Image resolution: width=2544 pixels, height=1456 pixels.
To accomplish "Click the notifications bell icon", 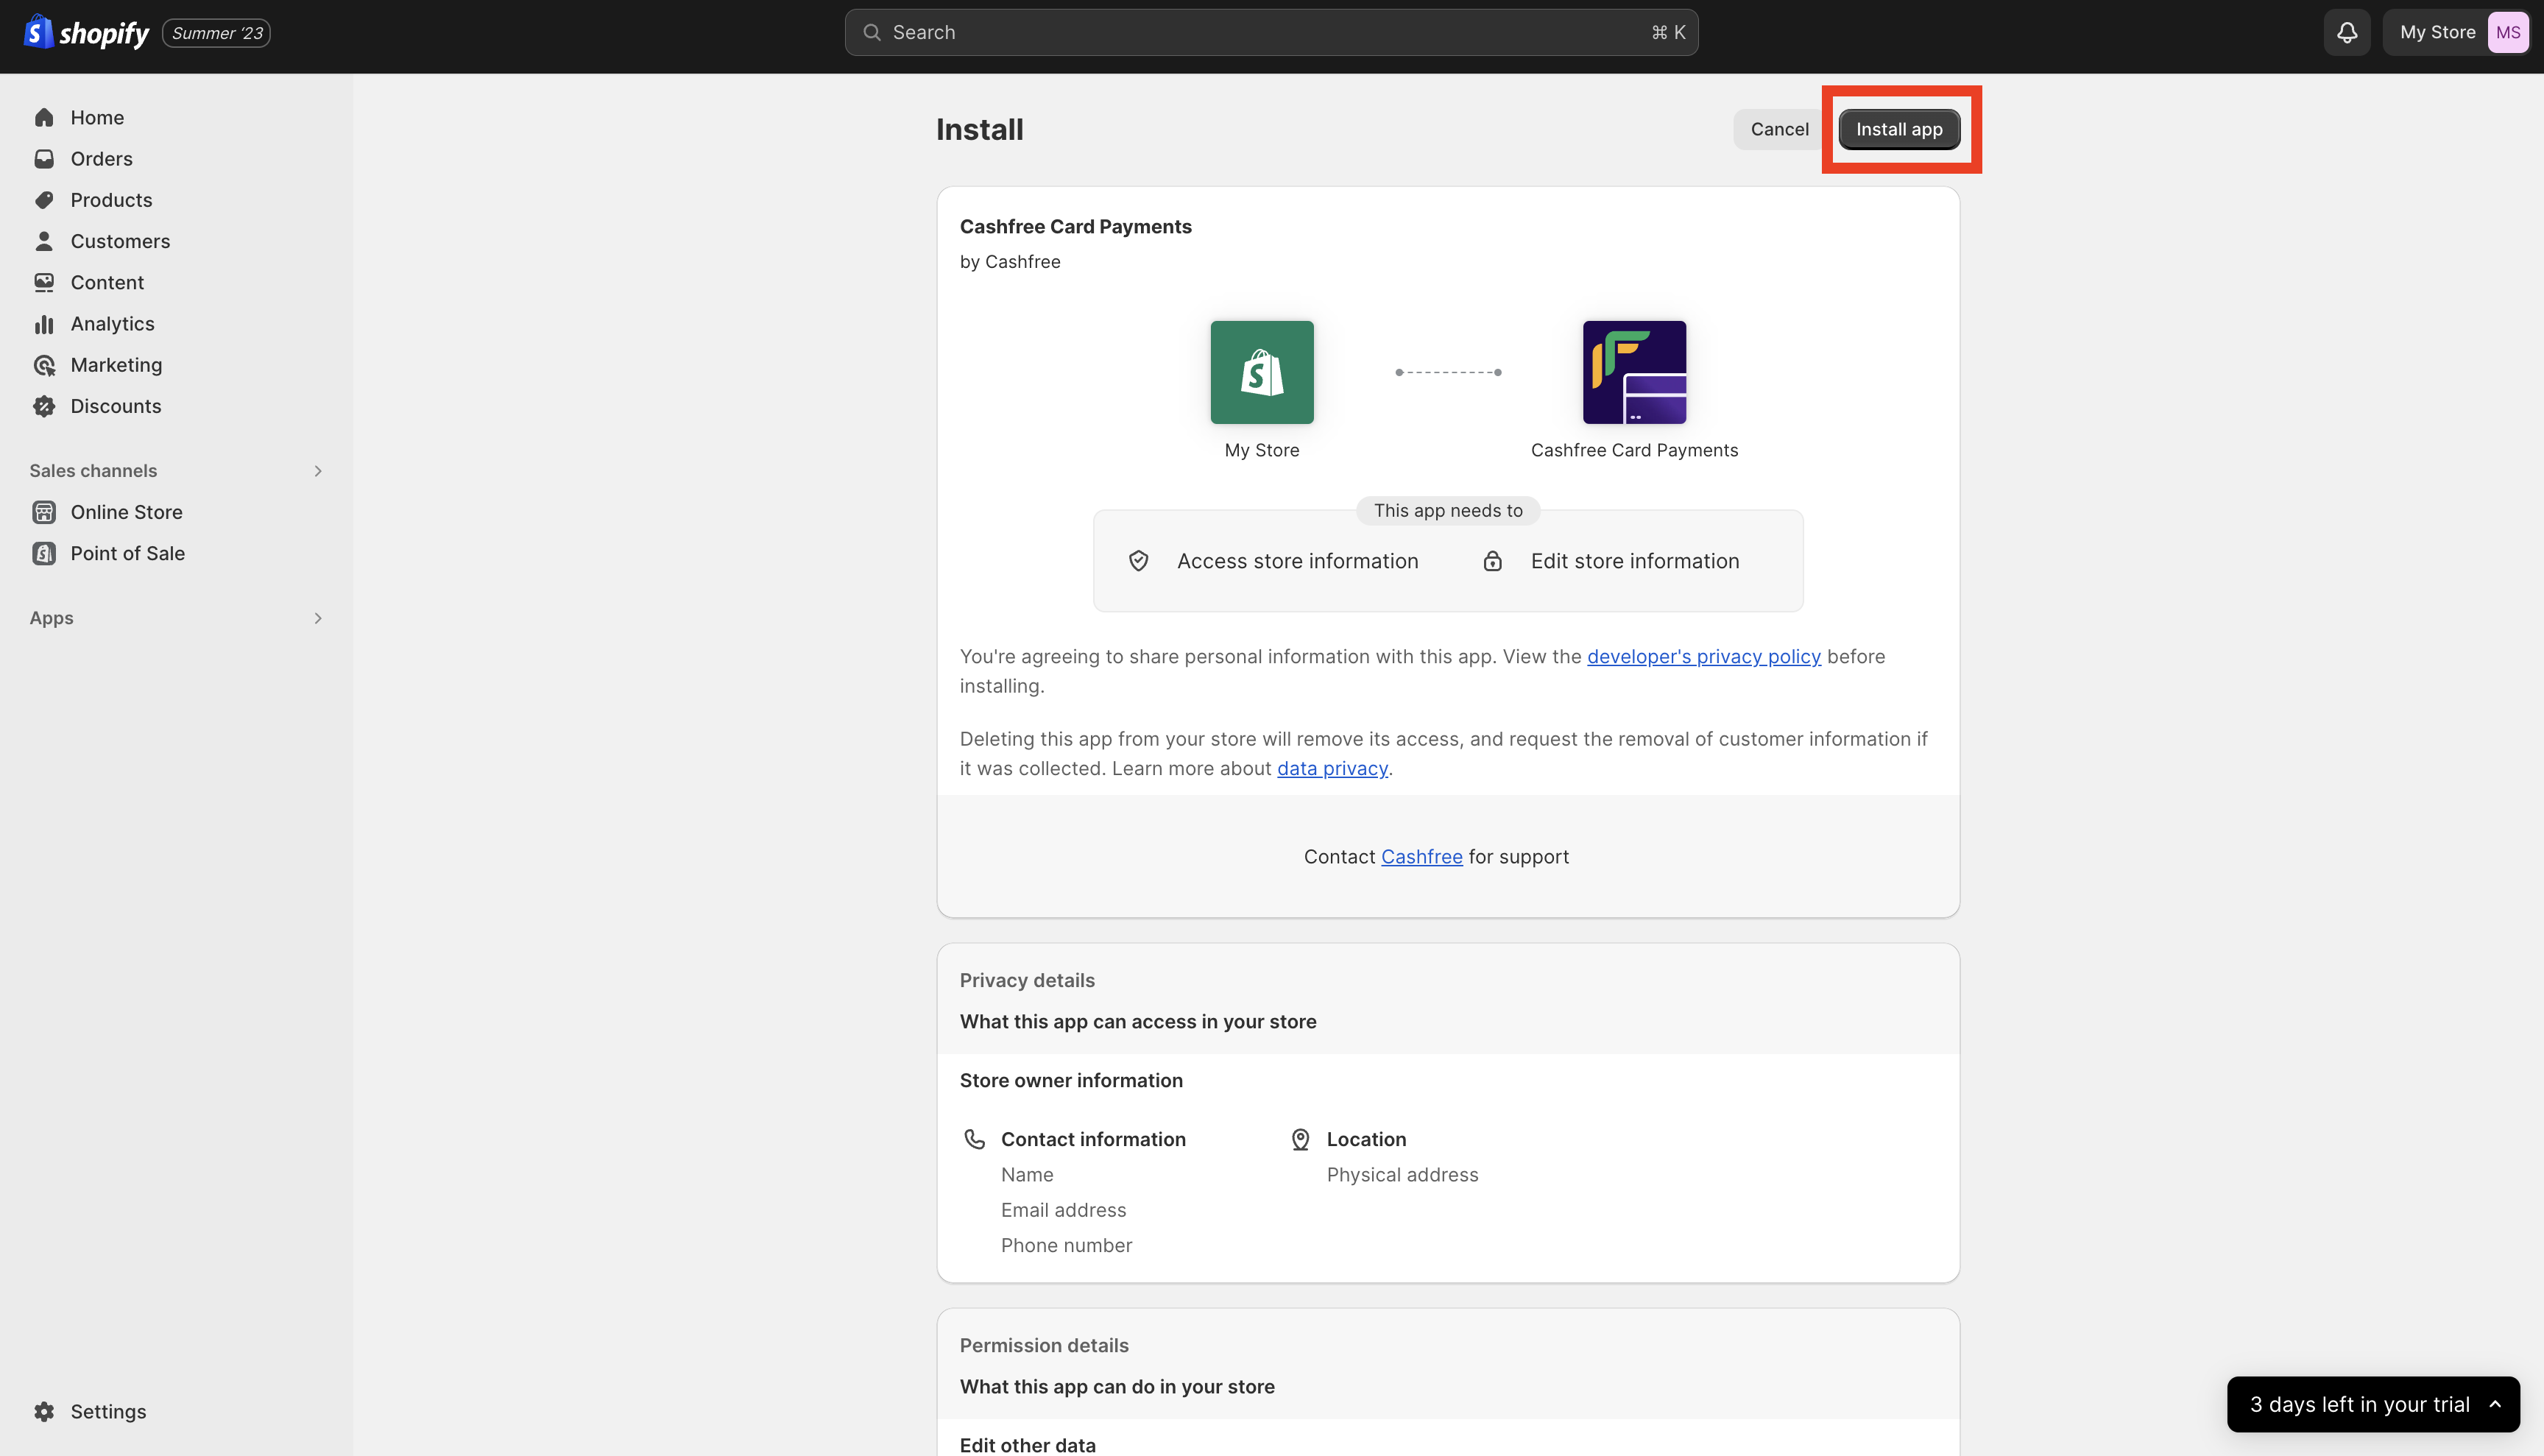I will click(2346, 33).
